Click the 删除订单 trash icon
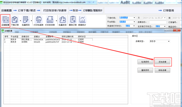 tap(73, 19)
